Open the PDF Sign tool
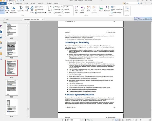Image resolution: width=152 pixels, height=121 pixels. (32, 10)
